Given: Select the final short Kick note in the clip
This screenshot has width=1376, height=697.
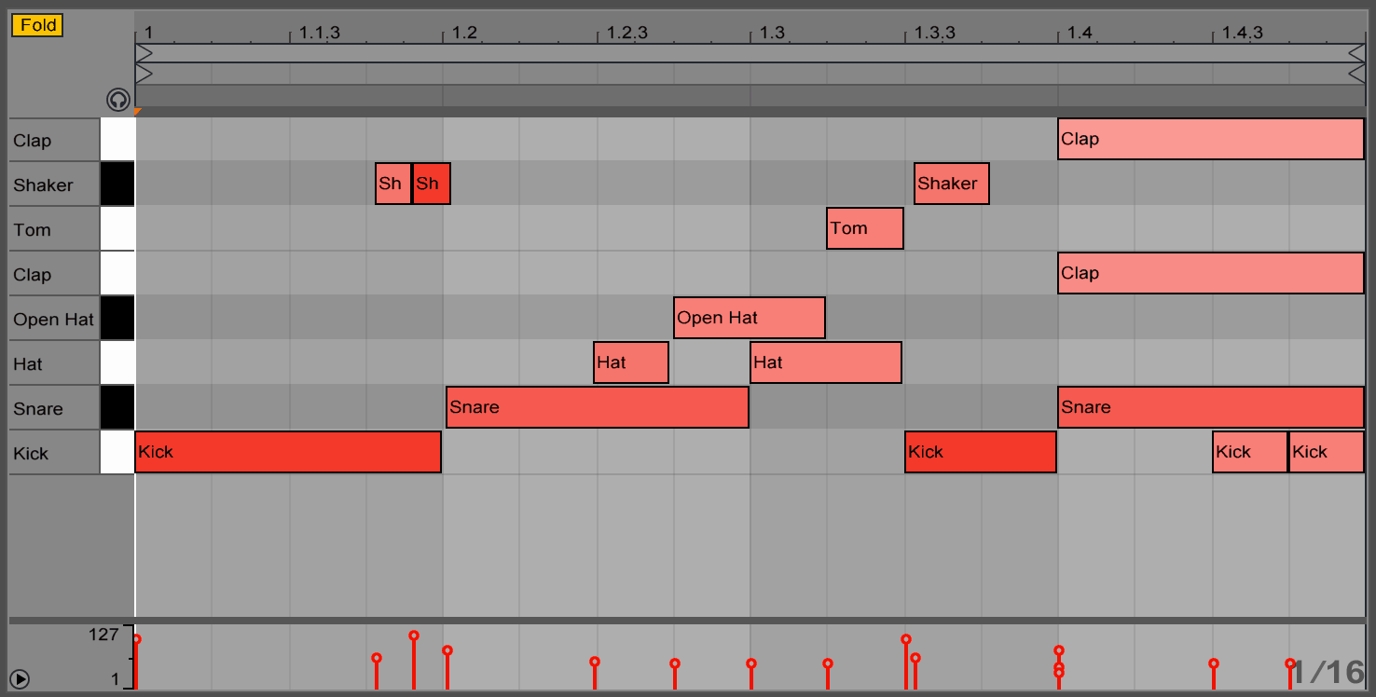Looking at the screenshot, I should [1327, 452].
